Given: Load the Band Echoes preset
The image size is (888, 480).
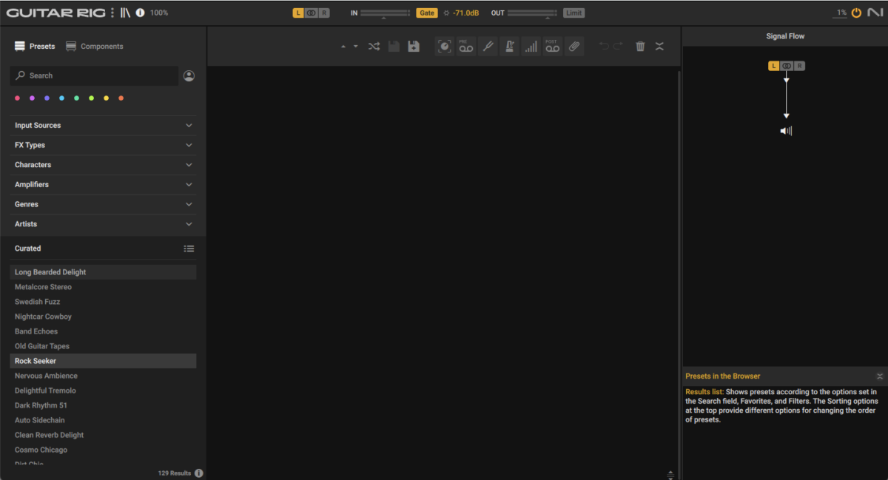Looking at the screenshot, I should (104, 331).
